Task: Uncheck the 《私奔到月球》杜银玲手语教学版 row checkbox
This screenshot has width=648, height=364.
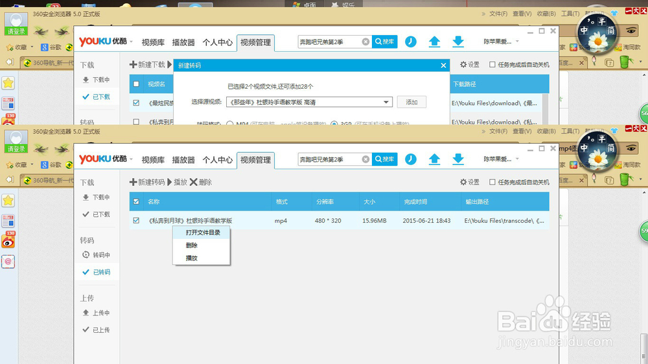Action: pyautogui.click(x=136, y=221)
